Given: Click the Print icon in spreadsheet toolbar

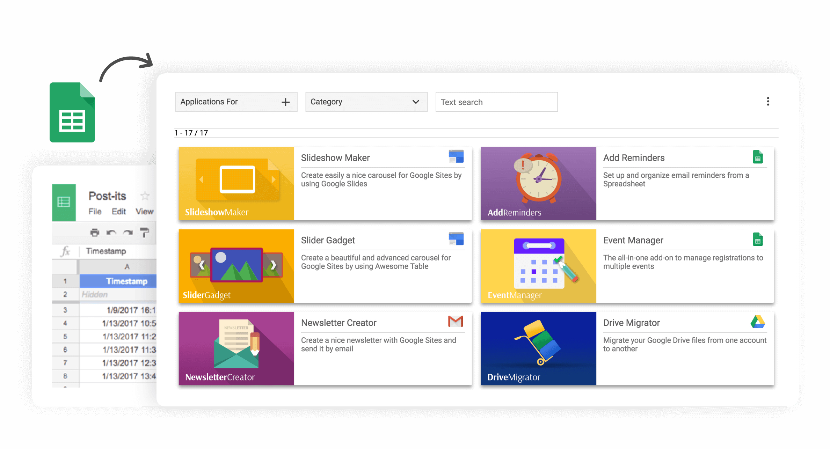Looking at the screenshot, I should [x=95, y=233].
